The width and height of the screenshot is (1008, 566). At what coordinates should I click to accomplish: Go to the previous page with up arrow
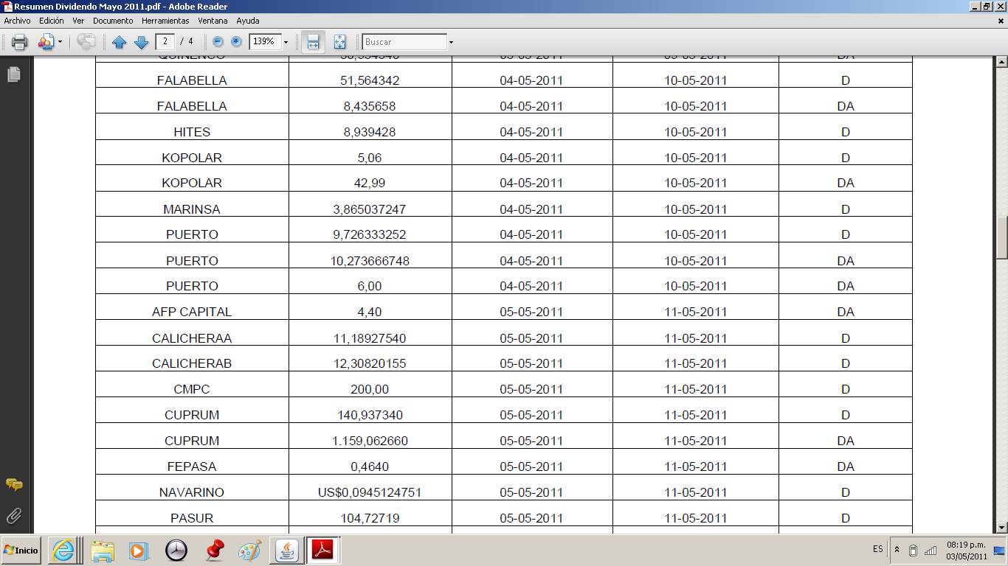119,42
